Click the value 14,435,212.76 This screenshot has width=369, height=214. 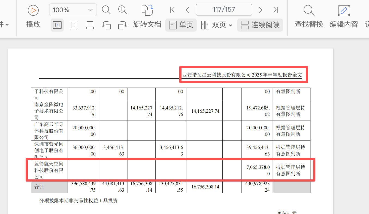171,111
